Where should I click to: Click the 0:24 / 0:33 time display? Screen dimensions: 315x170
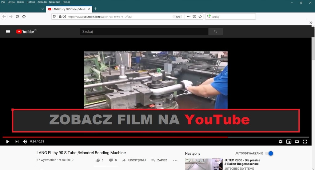pos(37,141)
